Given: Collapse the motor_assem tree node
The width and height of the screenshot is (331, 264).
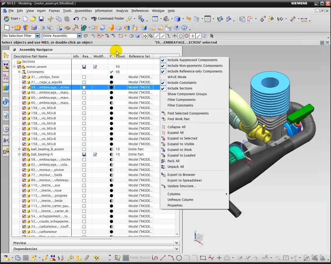Looking at the screenshot, I should (x=14, y=67).
